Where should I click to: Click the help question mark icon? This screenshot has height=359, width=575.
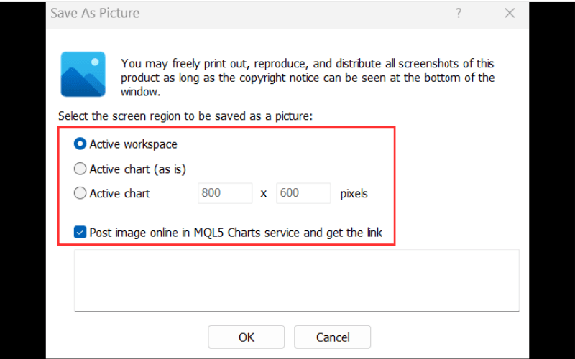point(459,13)
